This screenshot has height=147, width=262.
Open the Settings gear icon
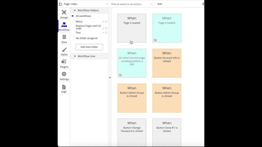click(x=64, y=74)
